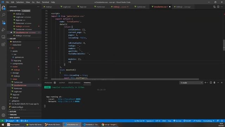Viewport: 225px width, 127px height.
Task: Open the terminal selector dropdown '1: node'
Action: tap(191, 83)
